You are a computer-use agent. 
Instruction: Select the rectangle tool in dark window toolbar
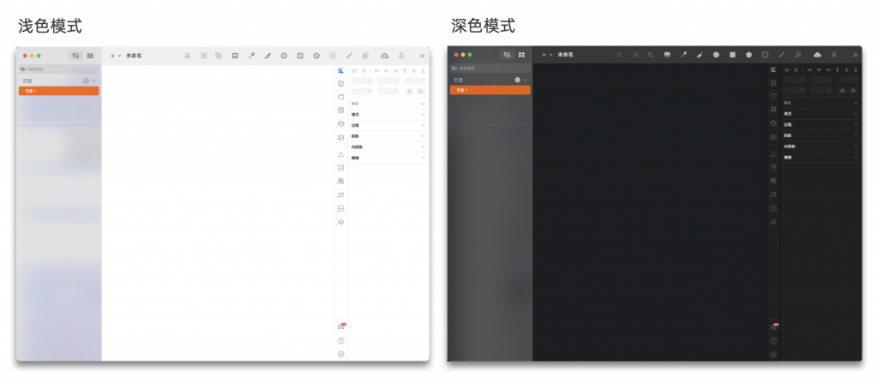click(x=732, y=55)
